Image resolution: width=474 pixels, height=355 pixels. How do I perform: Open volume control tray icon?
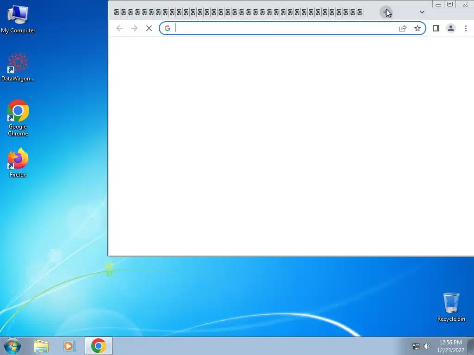(x=427, y=346)
